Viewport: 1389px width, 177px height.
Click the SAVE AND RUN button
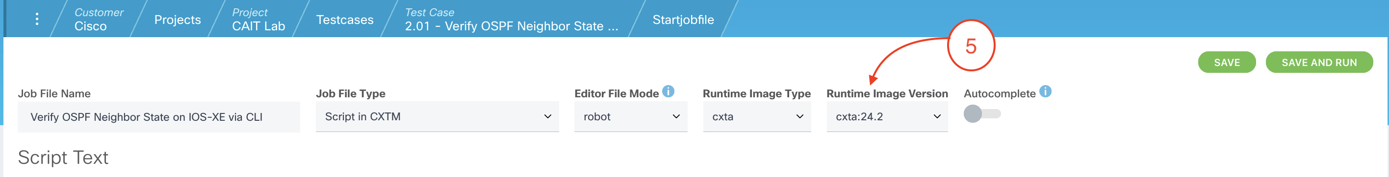pos(1319,63)
